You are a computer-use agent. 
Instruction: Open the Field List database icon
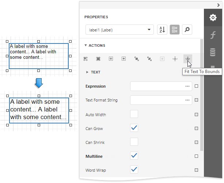[213, 52]
